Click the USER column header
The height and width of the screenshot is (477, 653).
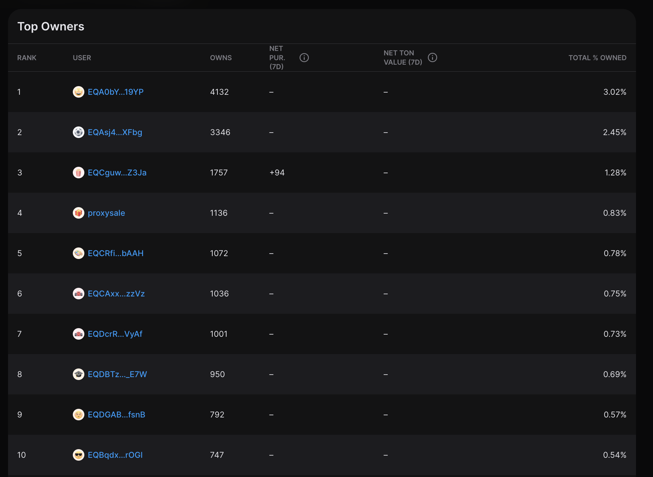(x=82, y=58)
